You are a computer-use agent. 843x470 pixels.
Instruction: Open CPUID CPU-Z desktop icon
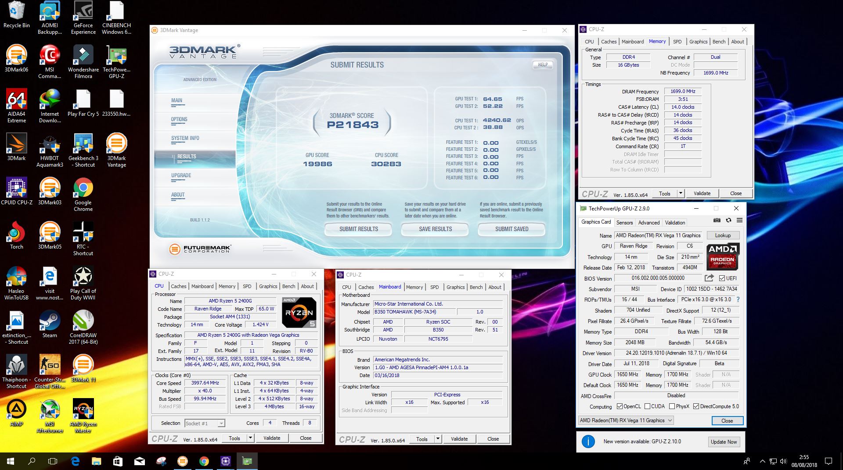click(x=17, y=192)
